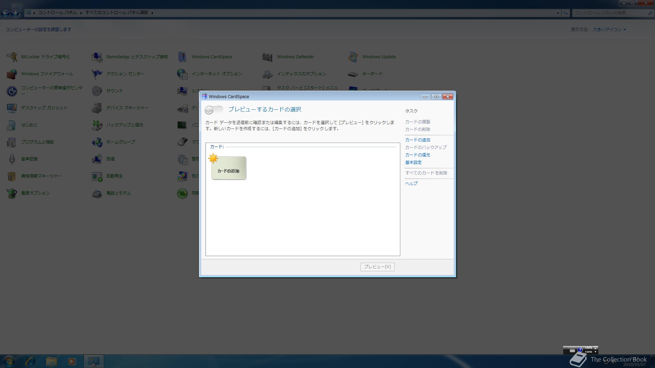Screen dimensions: 655x368
Task: Open AutoPlay (自動再生) icon
Action: (97, 176)
